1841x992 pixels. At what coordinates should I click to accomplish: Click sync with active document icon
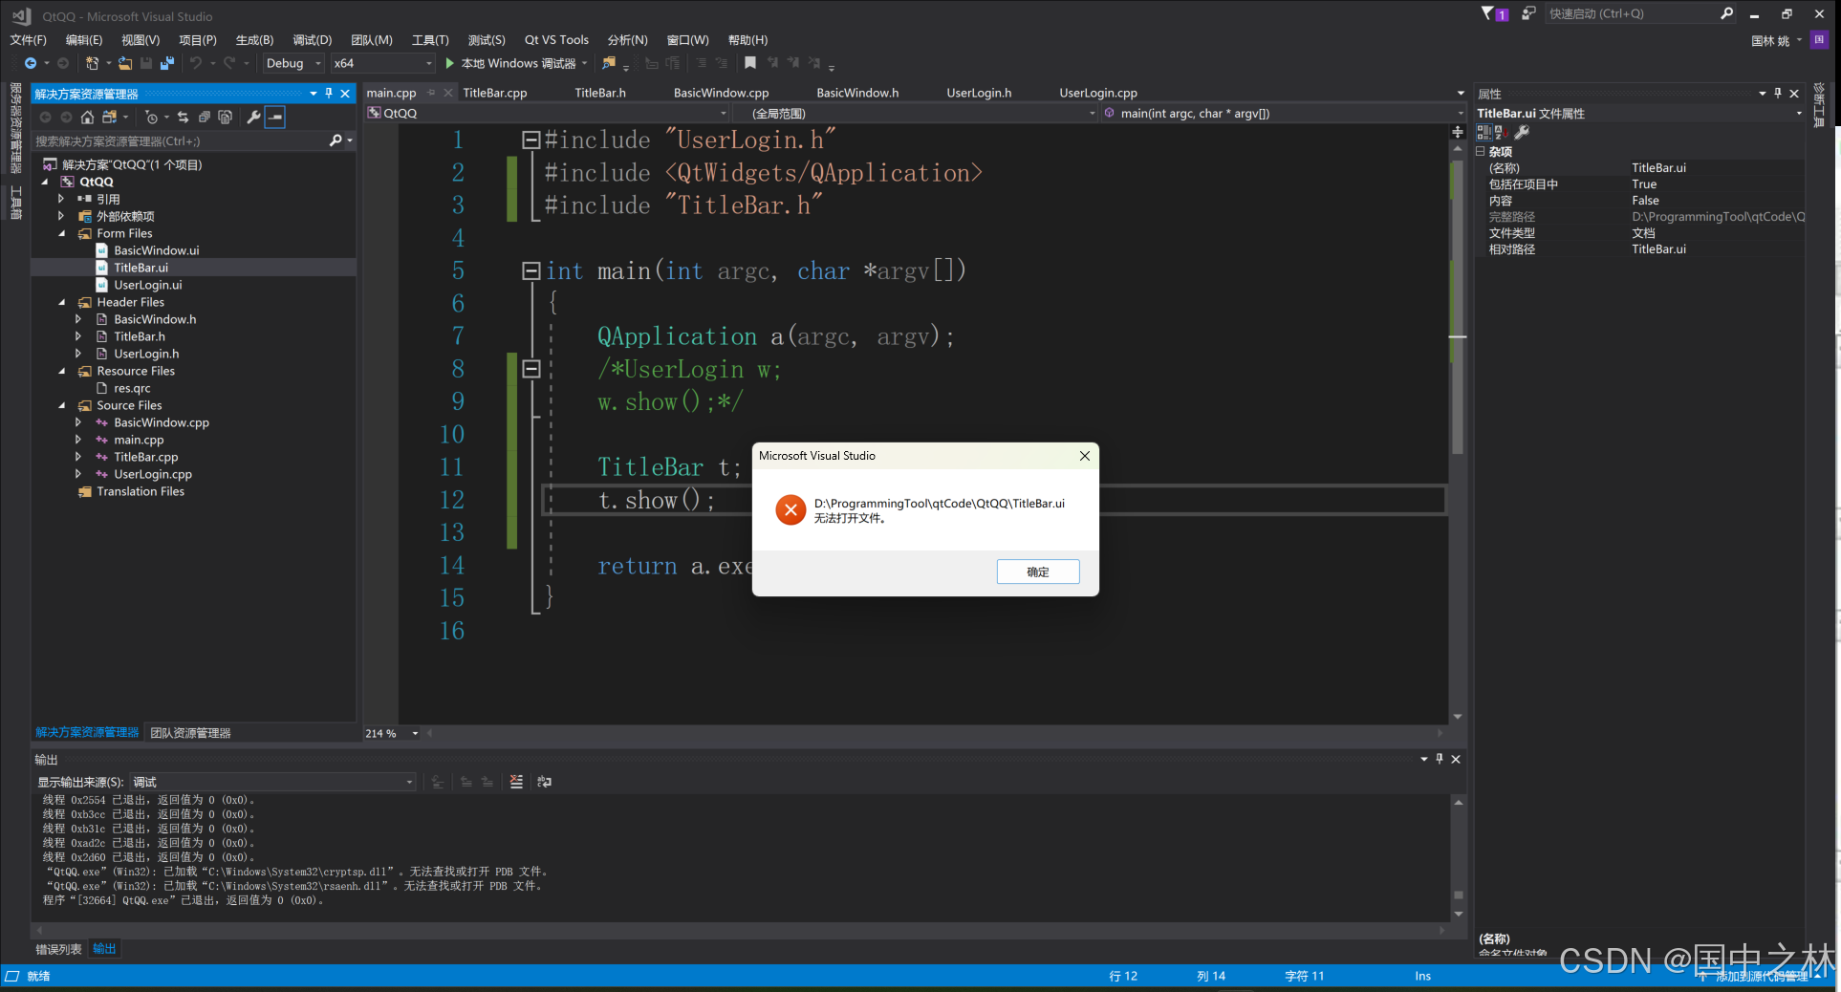183,117
